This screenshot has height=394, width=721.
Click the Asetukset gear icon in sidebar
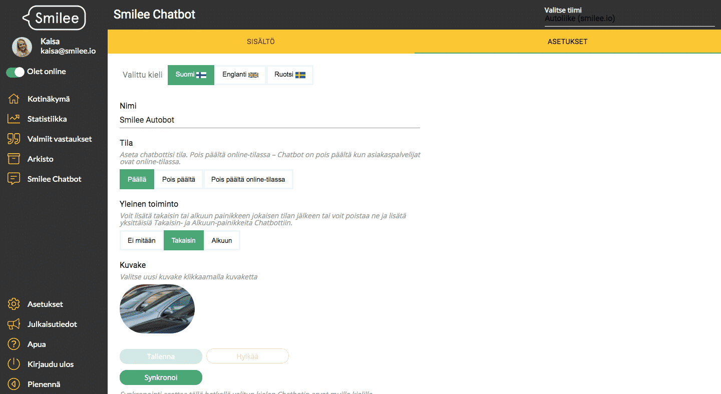(14, 304)
